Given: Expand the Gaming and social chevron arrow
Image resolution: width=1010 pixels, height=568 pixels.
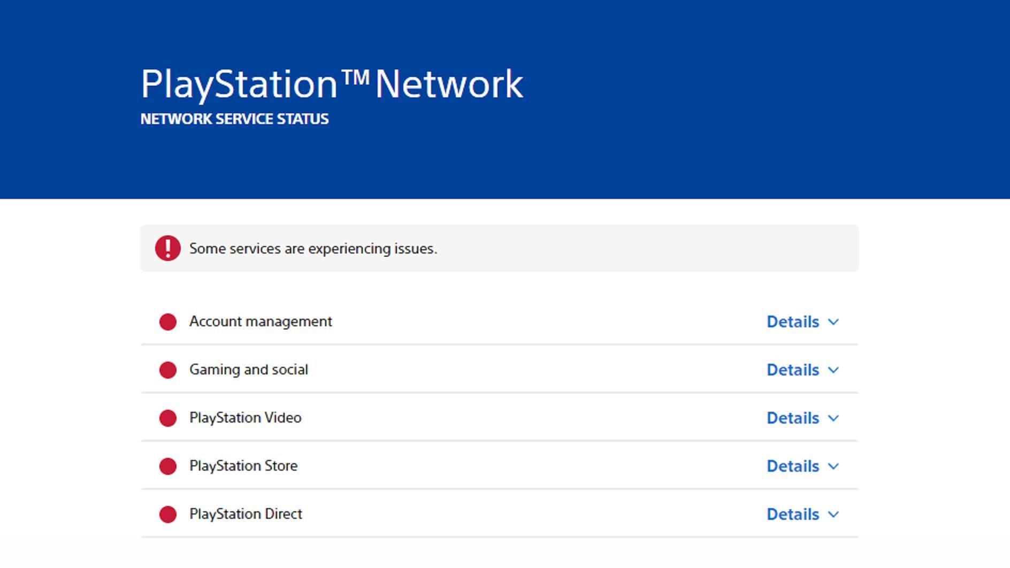Looking at the screenshot, I should click(833, 370).
